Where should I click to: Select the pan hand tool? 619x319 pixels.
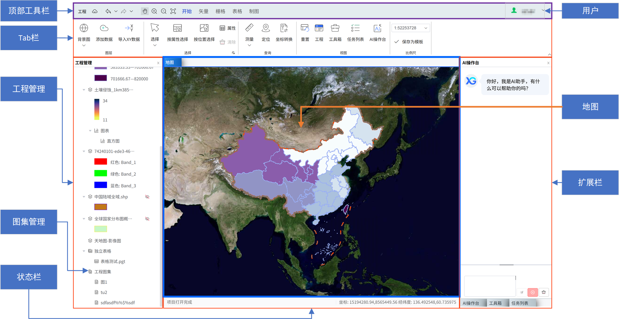point(144,11)
